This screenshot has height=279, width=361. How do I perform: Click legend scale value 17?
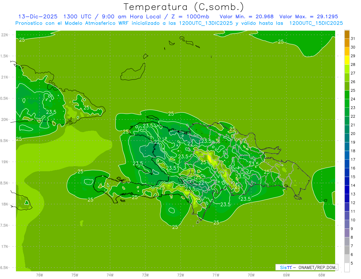click(353, 160)
